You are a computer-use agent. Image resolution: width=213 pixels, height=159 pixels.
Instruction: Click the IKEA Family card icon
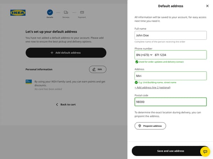(x=29, y=81)
